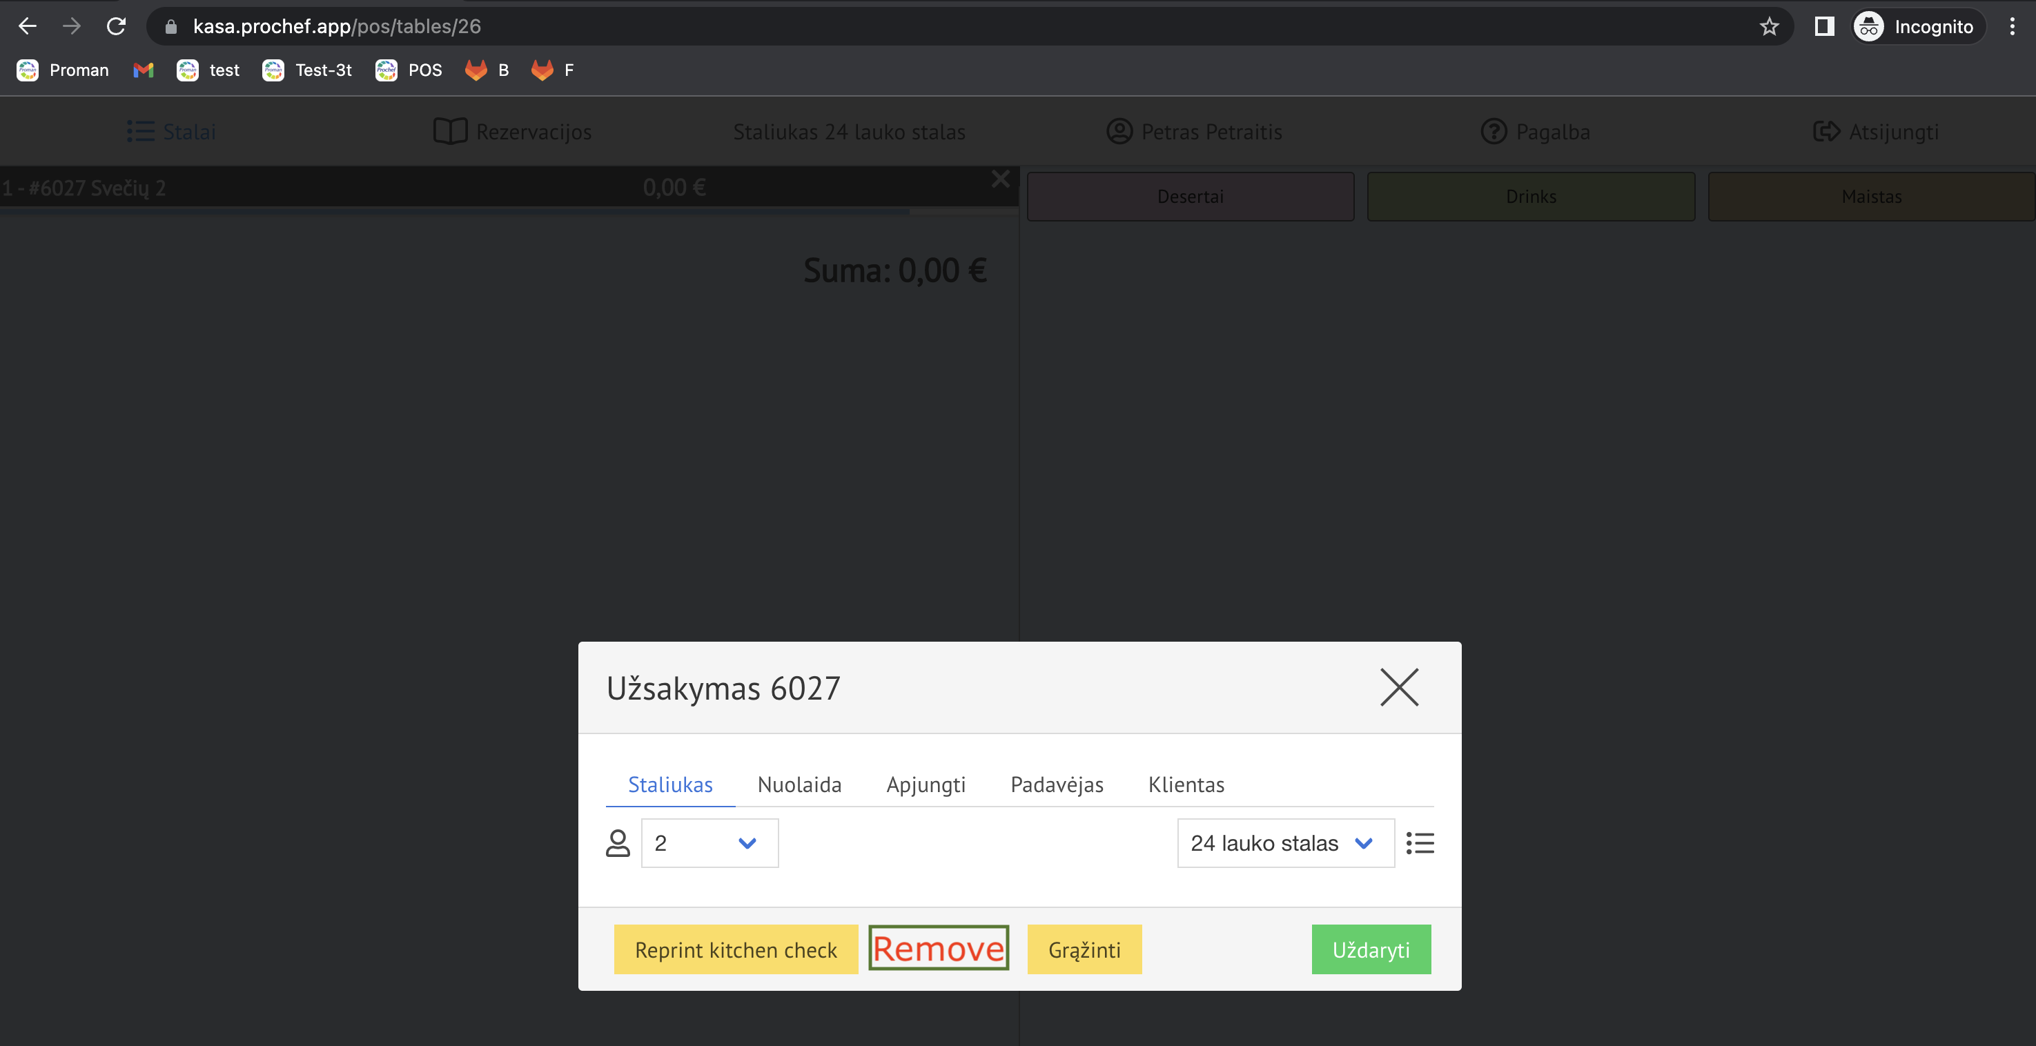This screenshot has height=1046, width=2036.
Task: Expand the 24 lauko stalas table dropdown
Action: tap(1284, 843)
